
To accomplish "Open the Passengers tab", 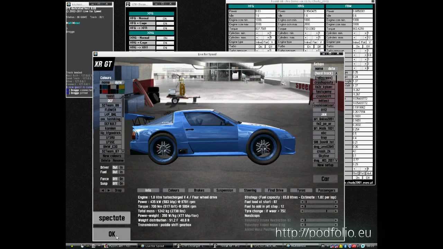I will point(327,190).
